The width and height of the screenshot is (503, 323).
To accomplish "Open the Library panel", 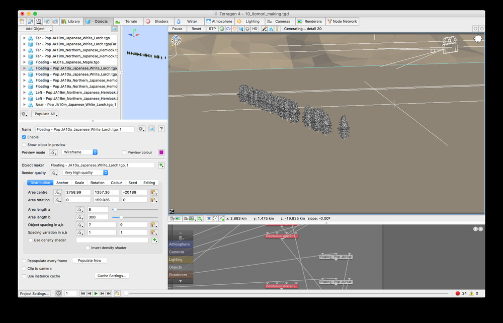I will [70, 22].
